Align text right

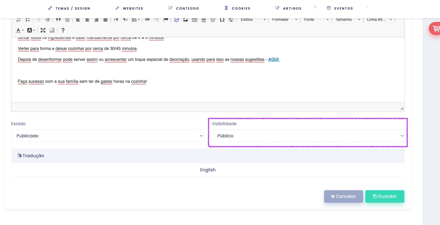coord(96,20)
